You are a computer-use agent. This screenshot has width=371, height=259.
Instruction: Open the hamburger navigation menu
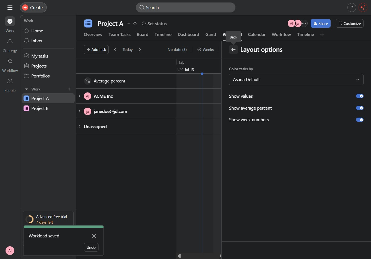coord(10,7)
